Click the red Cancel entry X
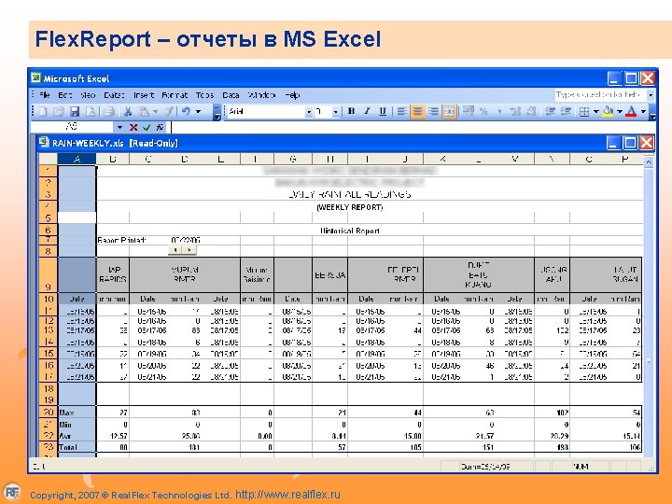This screenshot has width=672, height=504. pos(133,127)
